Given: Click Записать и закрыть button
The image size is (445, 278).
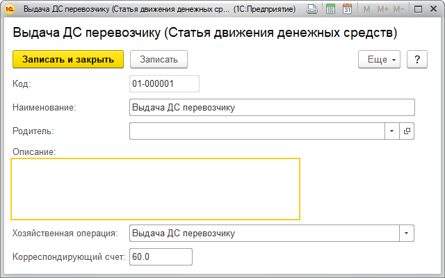Looking at the screenshot, I should point(67,60).
